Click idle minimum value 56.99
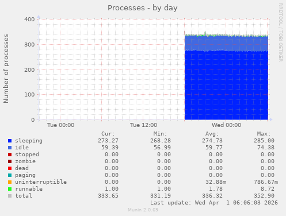Viewport: 286px width, 216px height. click(162, 148)
